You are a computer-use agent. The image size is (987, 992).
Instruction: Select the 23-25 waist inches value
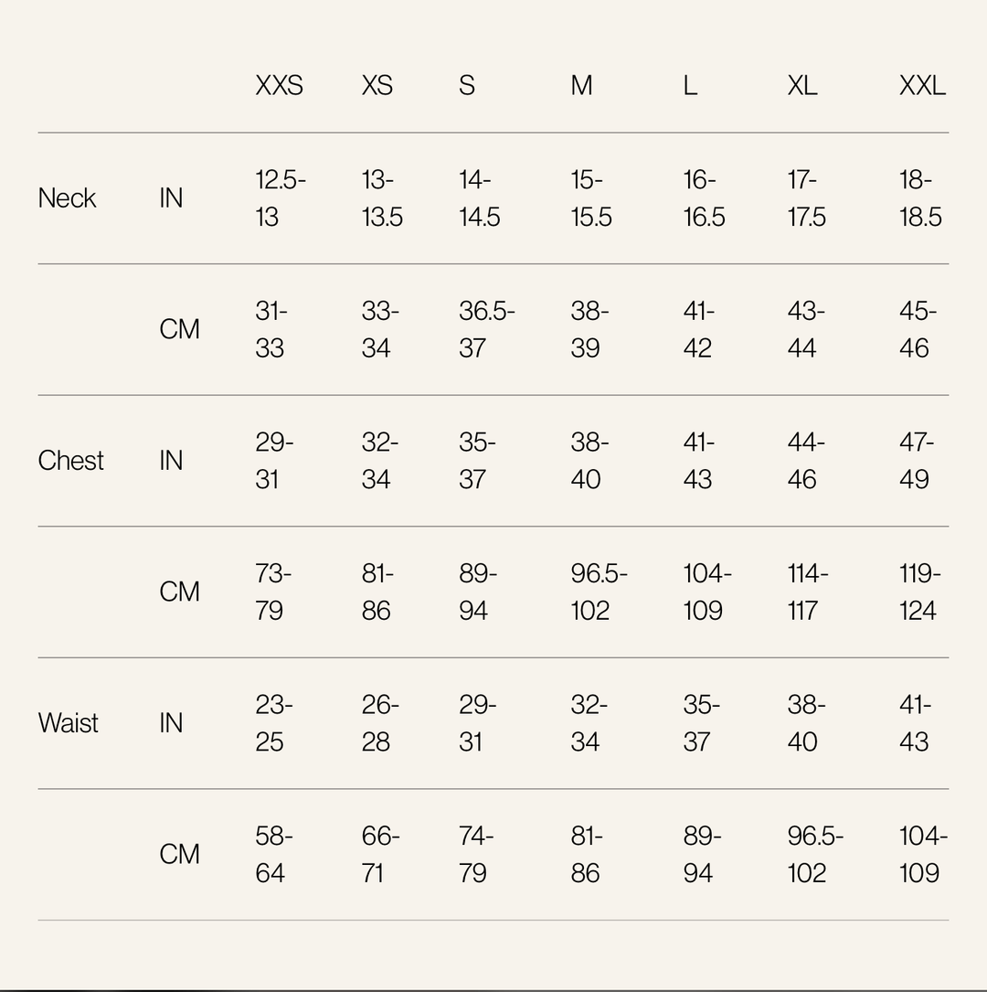273,723
